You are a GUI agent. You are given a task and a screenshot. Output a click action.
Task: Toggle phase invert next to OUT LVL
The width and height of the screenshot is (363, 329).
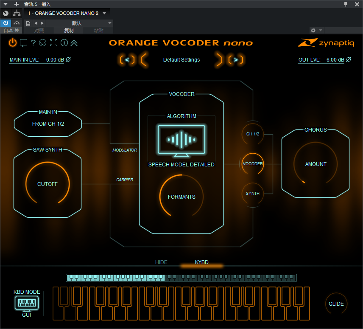tap(349, 59)
